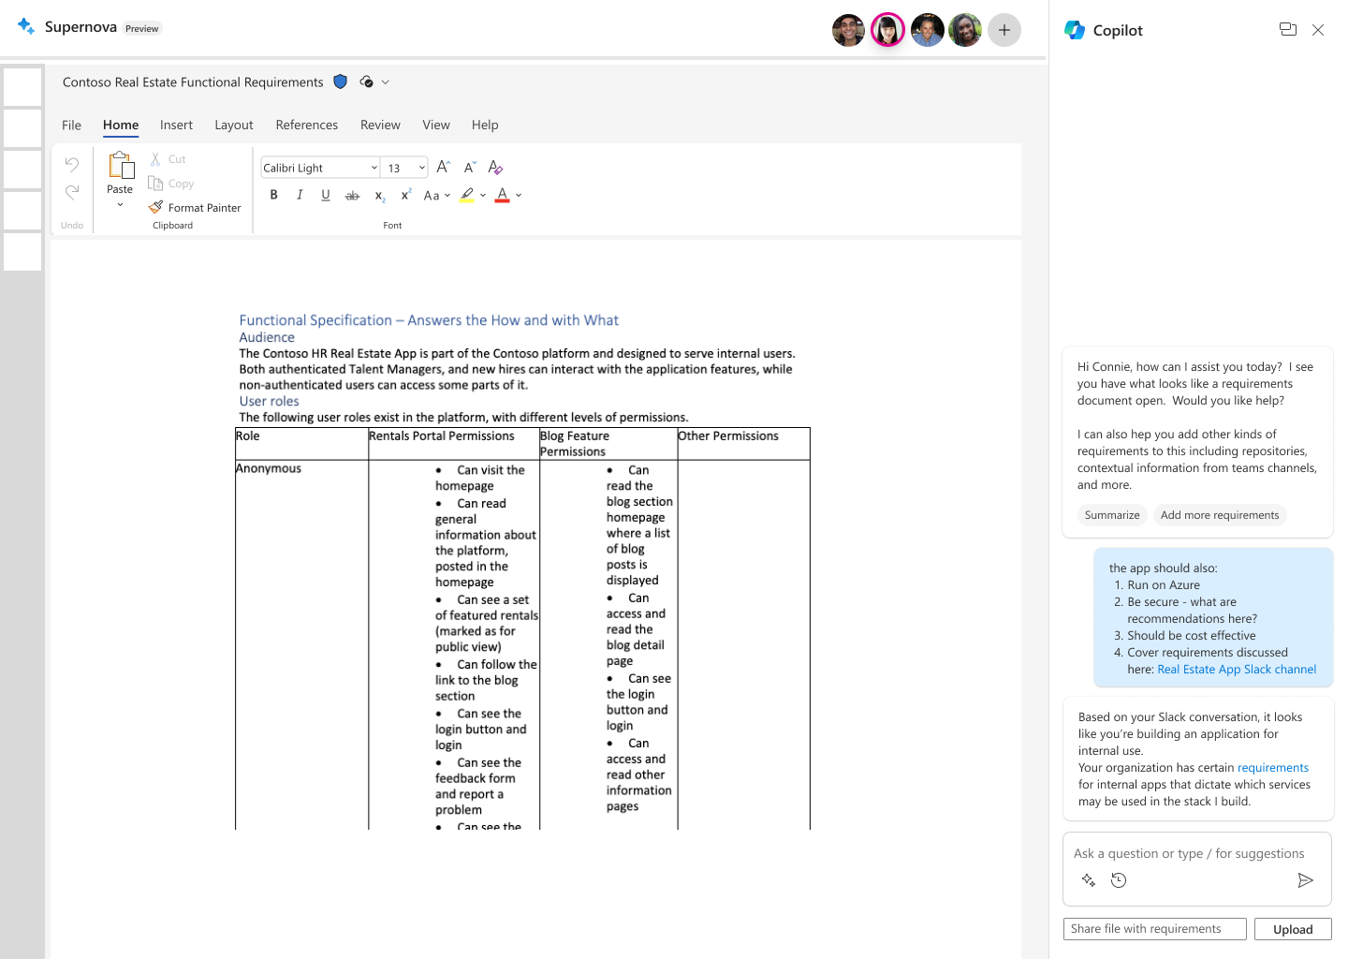Viewport: 1348px width, 959px height.
Task: Click the Increase Font Size icon
Action: click(x=444, y=167)
